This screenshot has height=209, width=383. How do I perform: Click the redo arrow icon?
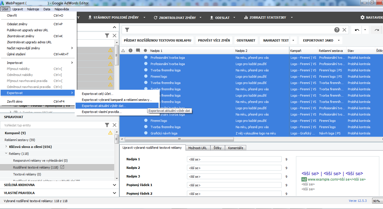click(377, 30)
